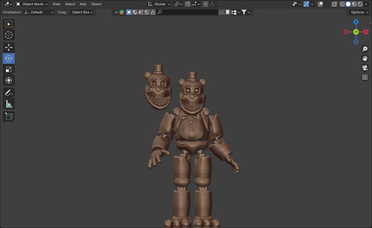Toggle viewport gizmos display
The image size is (372, 228).
[x=306, y=4]
